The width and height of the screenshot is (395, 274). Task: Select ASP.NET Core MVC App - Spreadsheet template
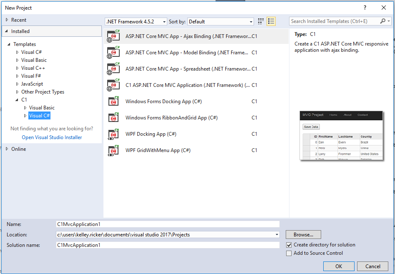[x=196, y=69]
